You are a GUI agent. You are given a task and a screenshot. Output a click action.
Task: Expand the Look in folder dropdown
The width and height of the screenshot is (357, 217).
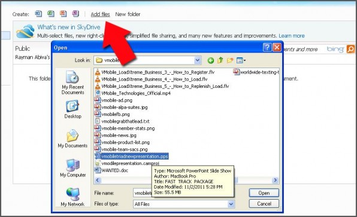point(198,60)
